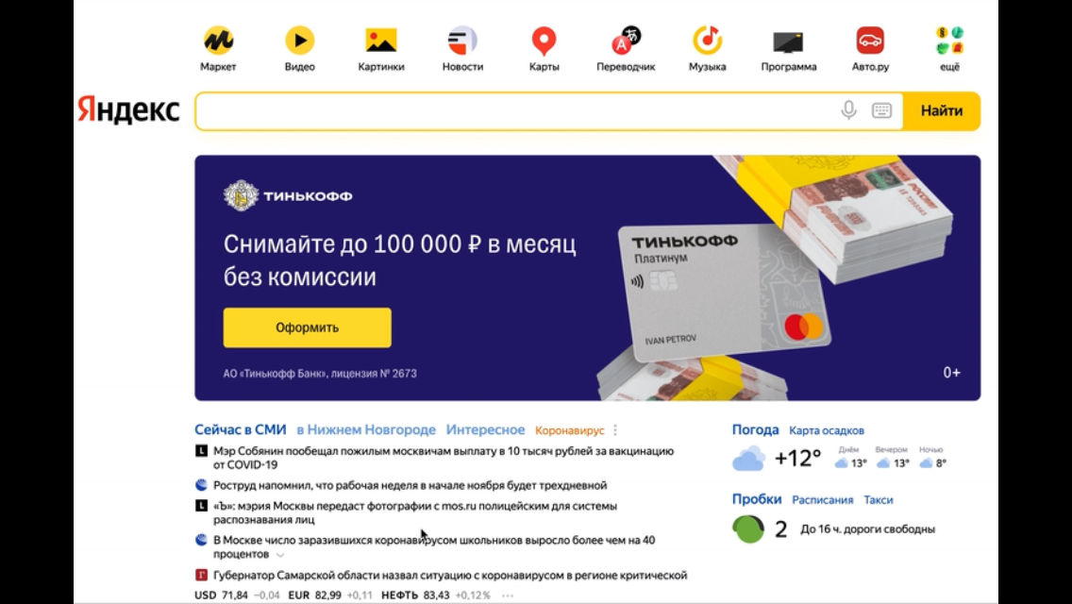This screenshot has height=604, width=1072.
Task: Open the Карты map pin icon
Action: pos(544,41)
